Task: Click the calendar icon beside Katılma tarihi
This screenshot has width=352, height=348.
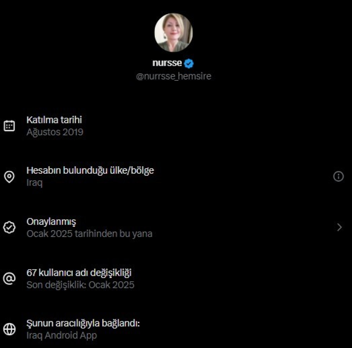Action: click(x=9, y=126)
